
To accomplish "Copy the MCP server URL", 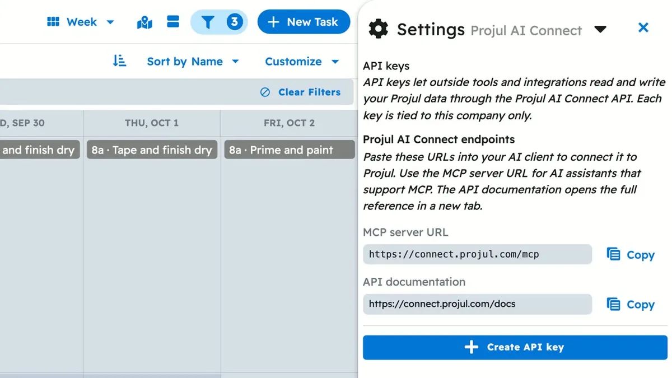I will (631, 255).
